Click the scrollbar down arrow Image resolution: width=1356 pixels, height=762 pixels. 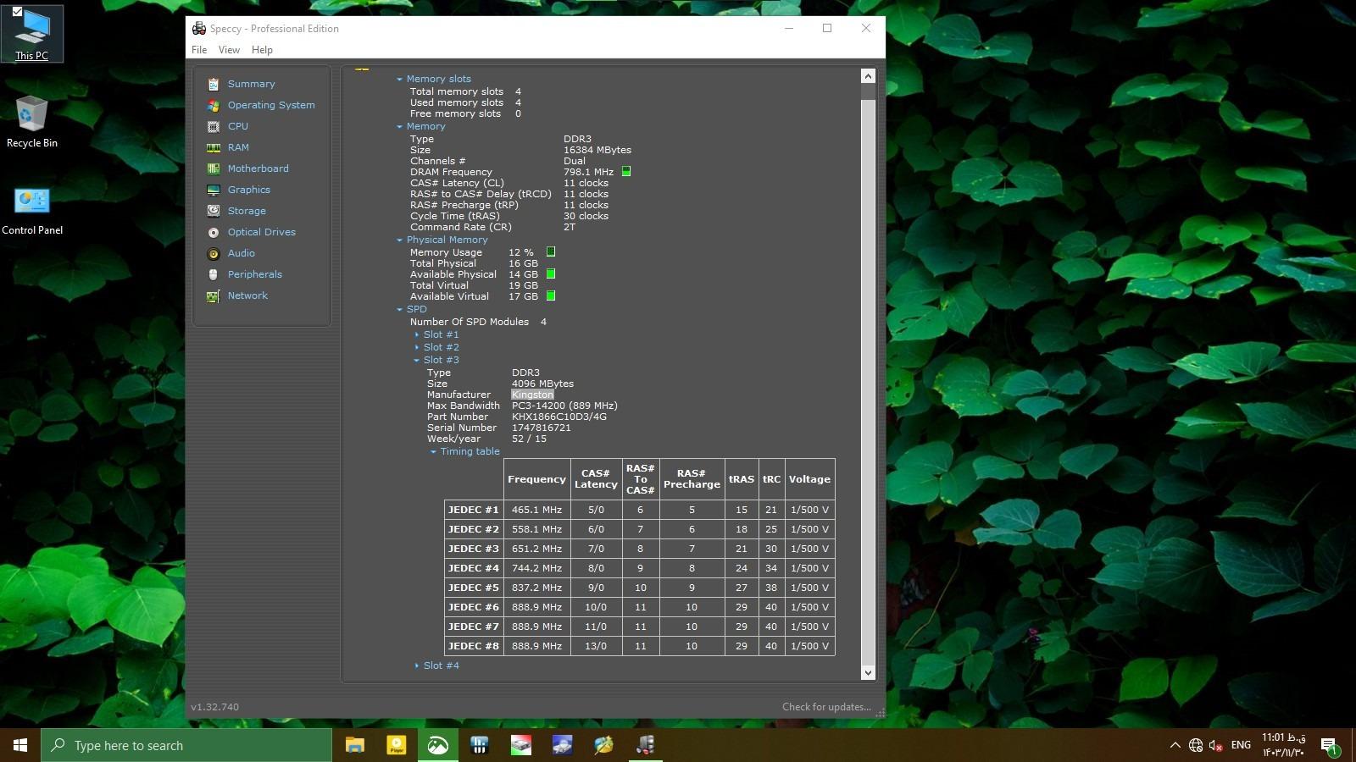click(868, 672)
